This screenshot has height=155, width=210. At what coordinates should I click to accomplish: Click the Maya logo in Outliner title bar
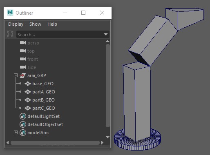click(x=10, y=13)
